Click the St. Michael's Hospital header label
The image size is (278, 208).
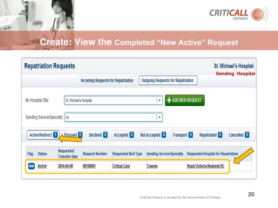tap(234, 66)
